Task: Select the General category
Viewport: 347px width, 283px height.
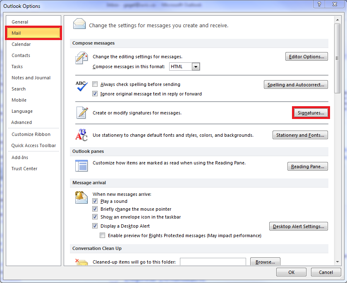Action: pyautogui.click(x=34, y=22)
